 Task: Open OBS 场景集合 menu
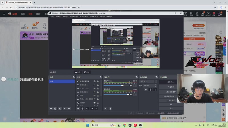[x=94, y=16]
